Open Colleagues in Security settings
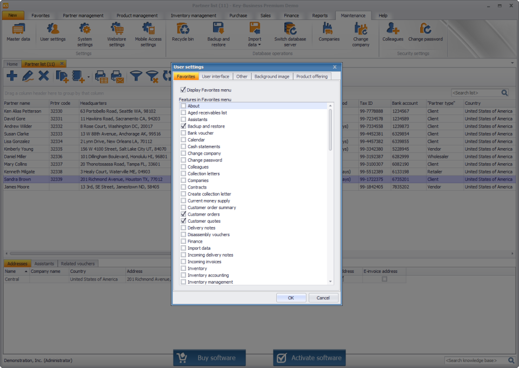This screenshot has height=368, width=519. tap(393, 34)
